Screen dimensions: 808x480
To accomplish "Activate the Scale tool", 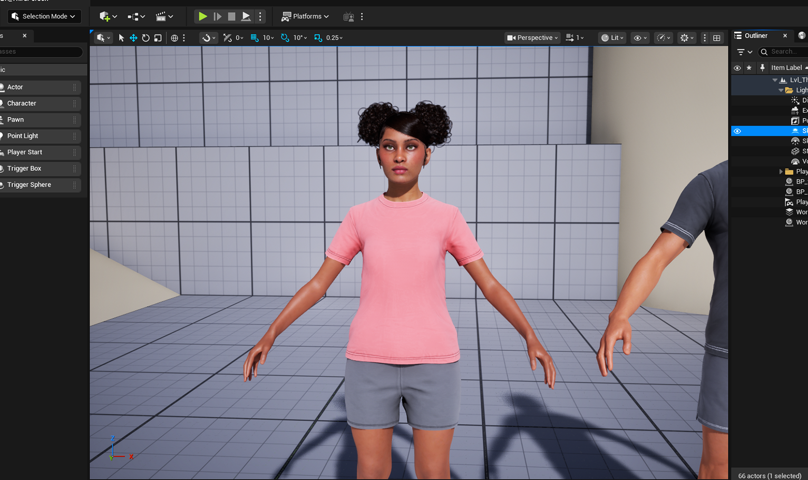I will coord(158,37).
